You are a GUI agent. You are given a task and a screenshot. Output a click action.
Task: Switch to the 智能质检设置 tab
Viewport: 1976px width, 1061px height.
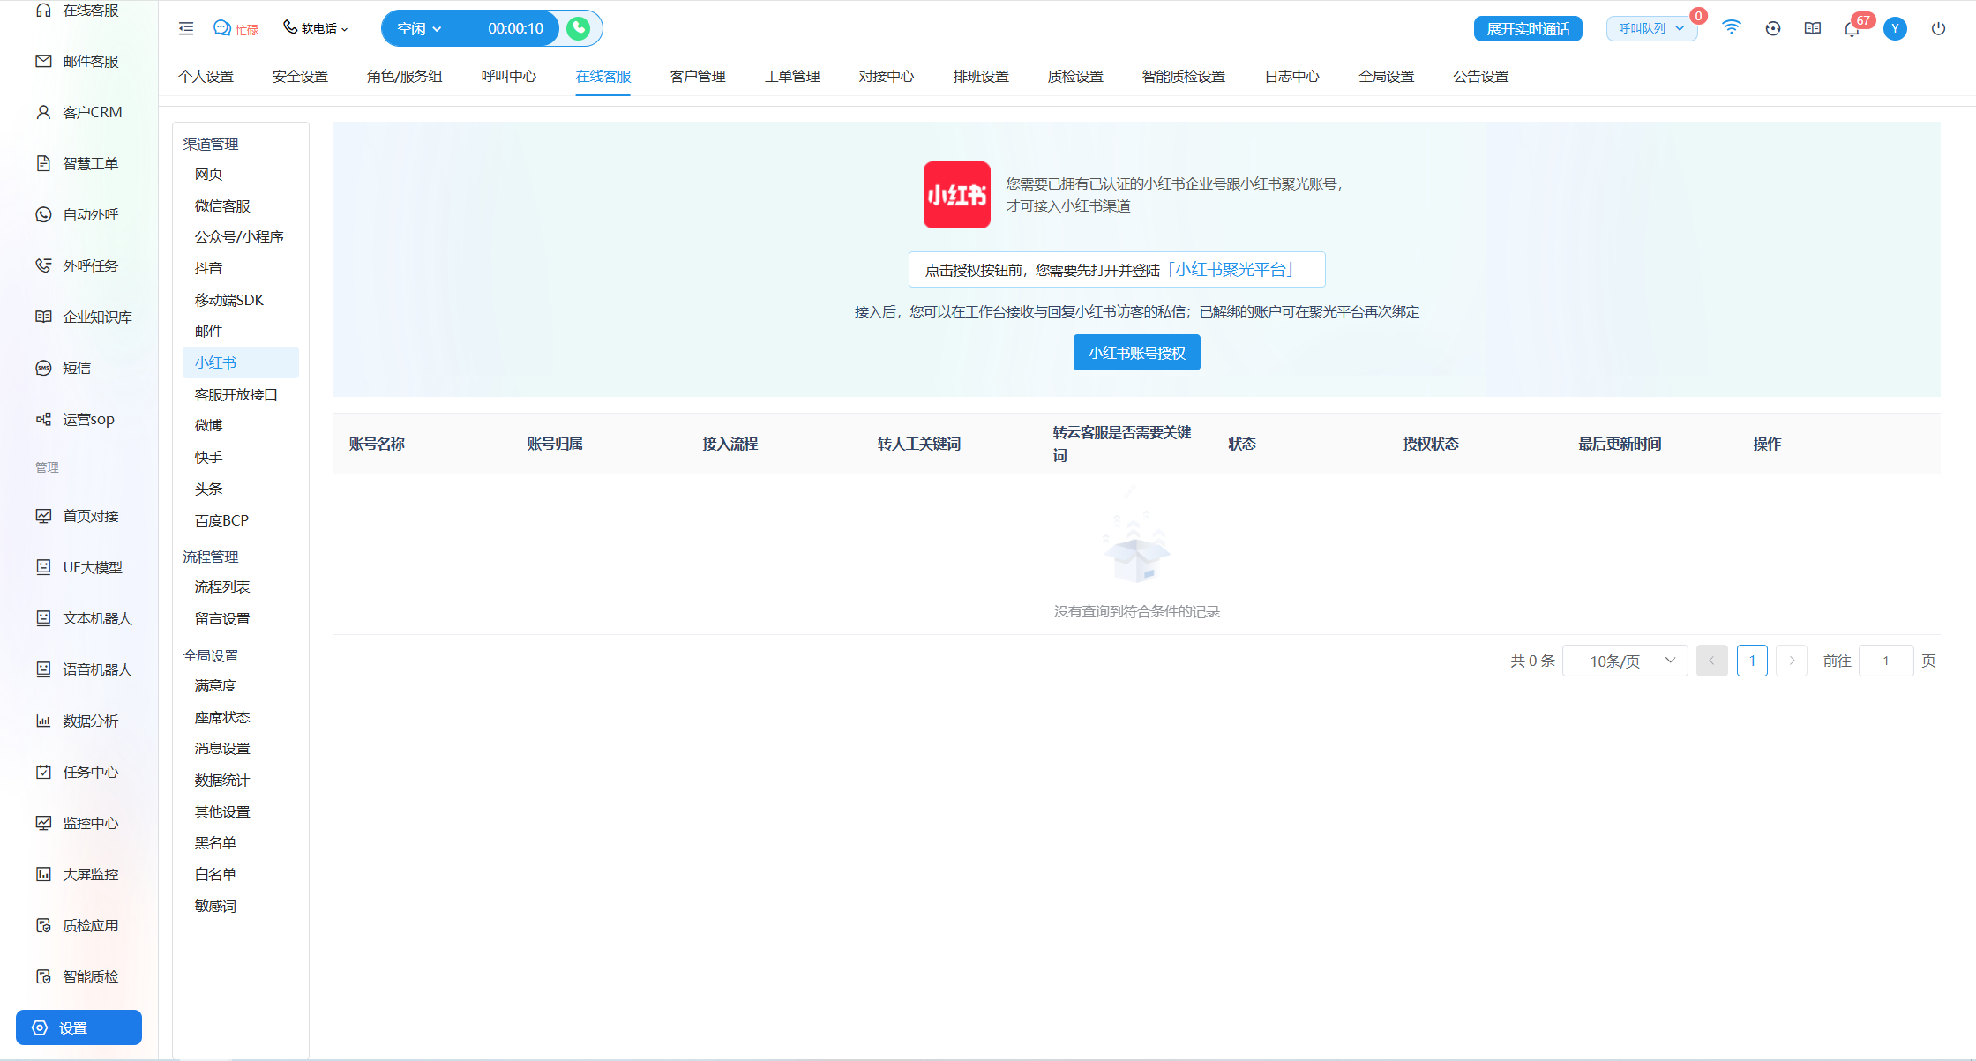coord(1184,77)
